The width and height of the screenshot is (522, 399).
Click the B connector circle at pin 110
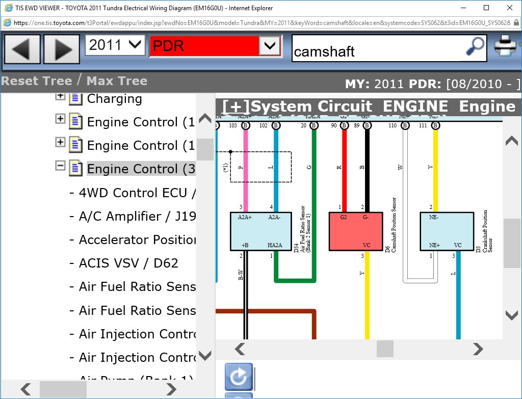point(405,125)
